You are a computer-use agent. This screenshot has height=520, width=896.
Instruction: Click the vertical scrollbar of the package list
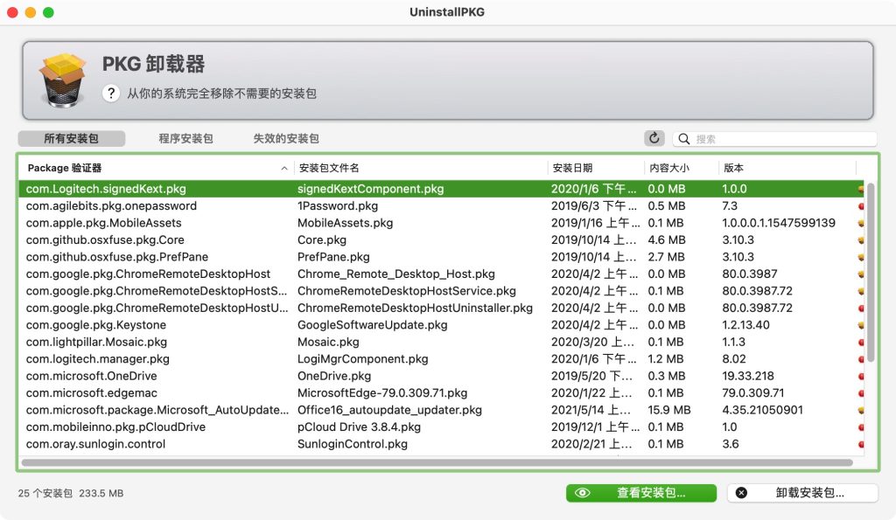pos(871,273)
